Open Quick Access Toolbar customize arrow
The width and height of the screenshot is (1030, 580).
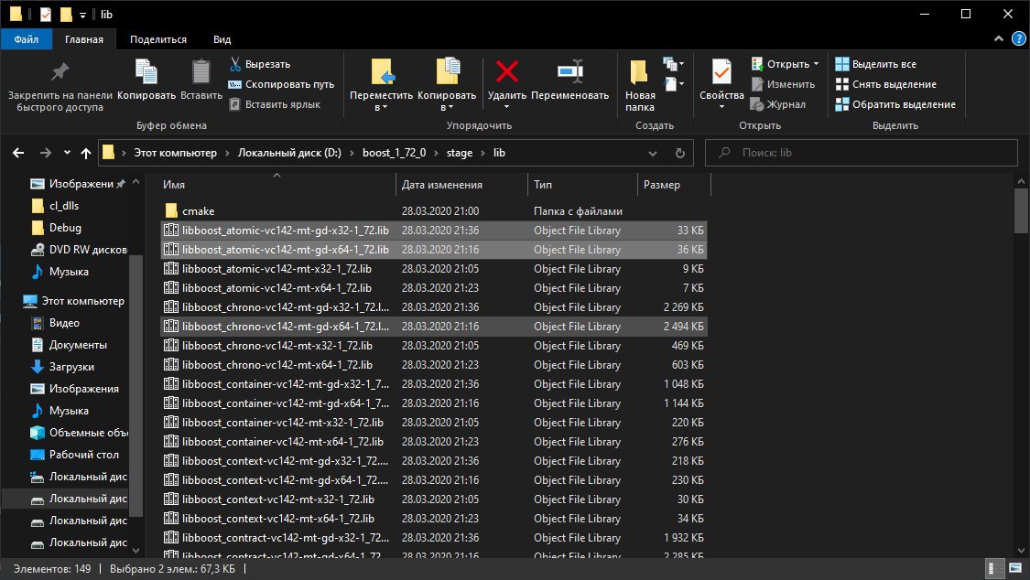pos(82,15)
